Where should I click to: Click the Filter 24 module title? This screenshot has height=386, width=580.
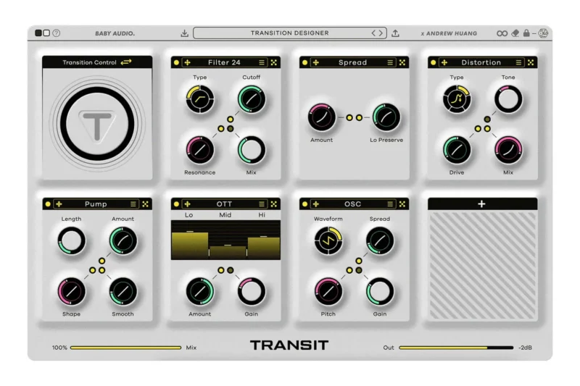(x=224, y=62)
